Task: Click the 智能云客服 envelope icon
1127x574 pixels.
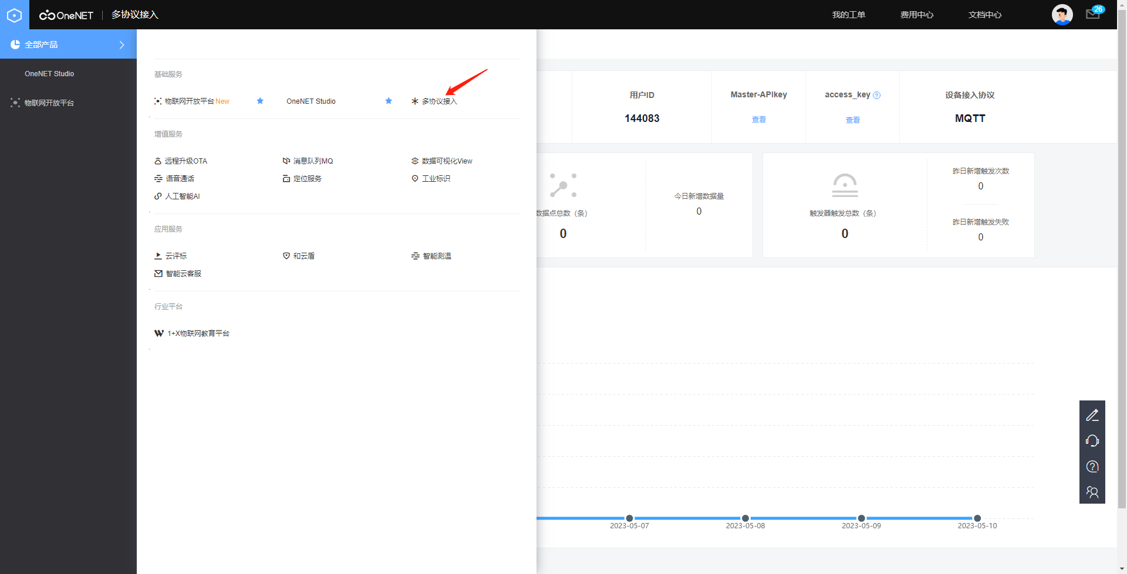Action: [158, 274]
